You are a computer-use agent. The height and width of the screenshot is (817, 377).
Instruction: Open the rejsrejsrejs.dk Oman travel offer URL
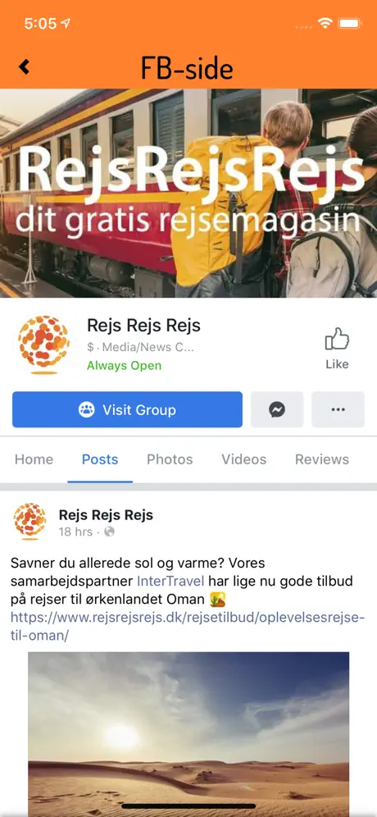coord(188,627)
